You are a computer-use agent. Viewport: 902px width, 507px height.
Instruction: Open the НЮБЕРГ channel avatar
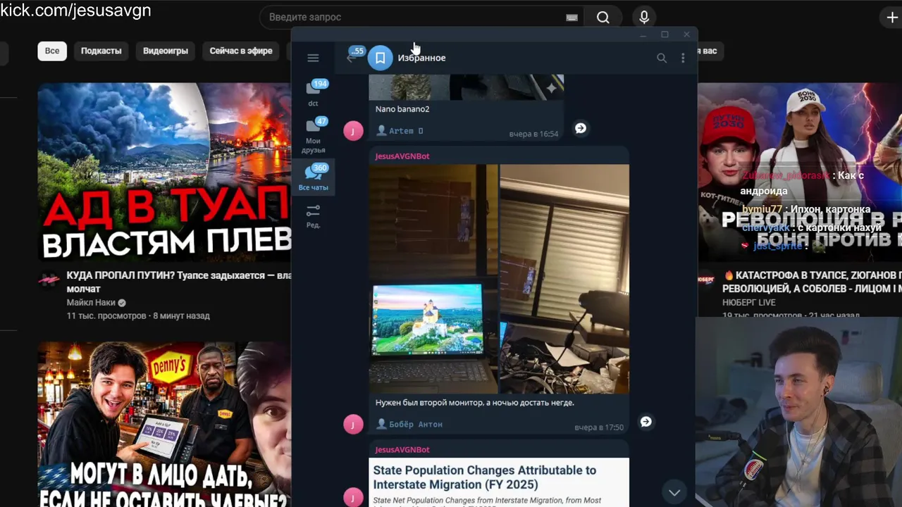[708, 280]
